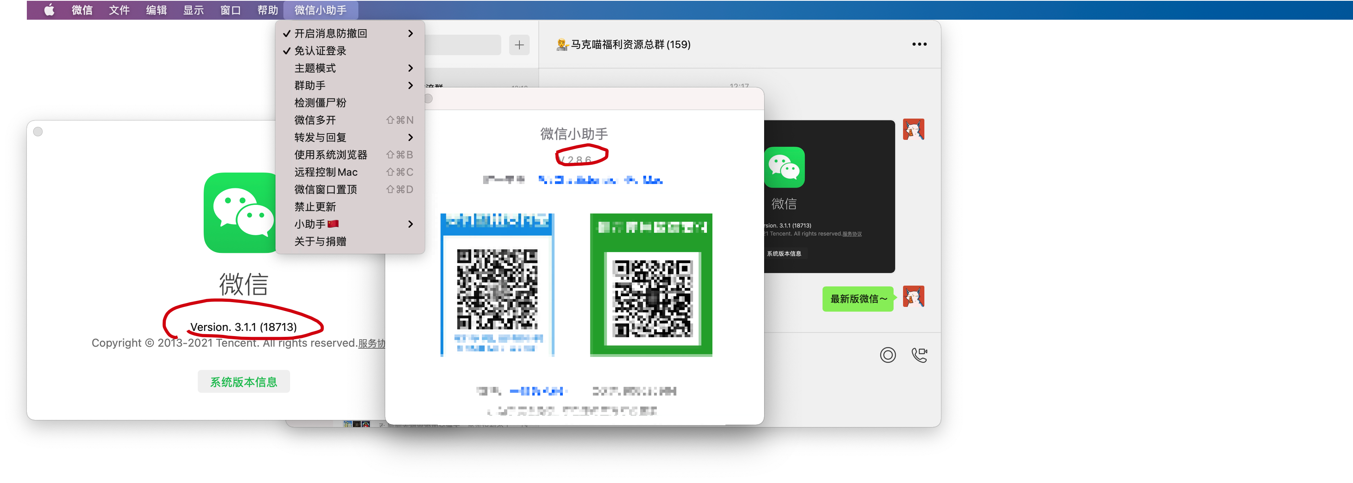The height and width of the screenshot is (483, 1353).
Task: Toggle 免认证登录 checked menu item
Action: [x=320, y=51]
